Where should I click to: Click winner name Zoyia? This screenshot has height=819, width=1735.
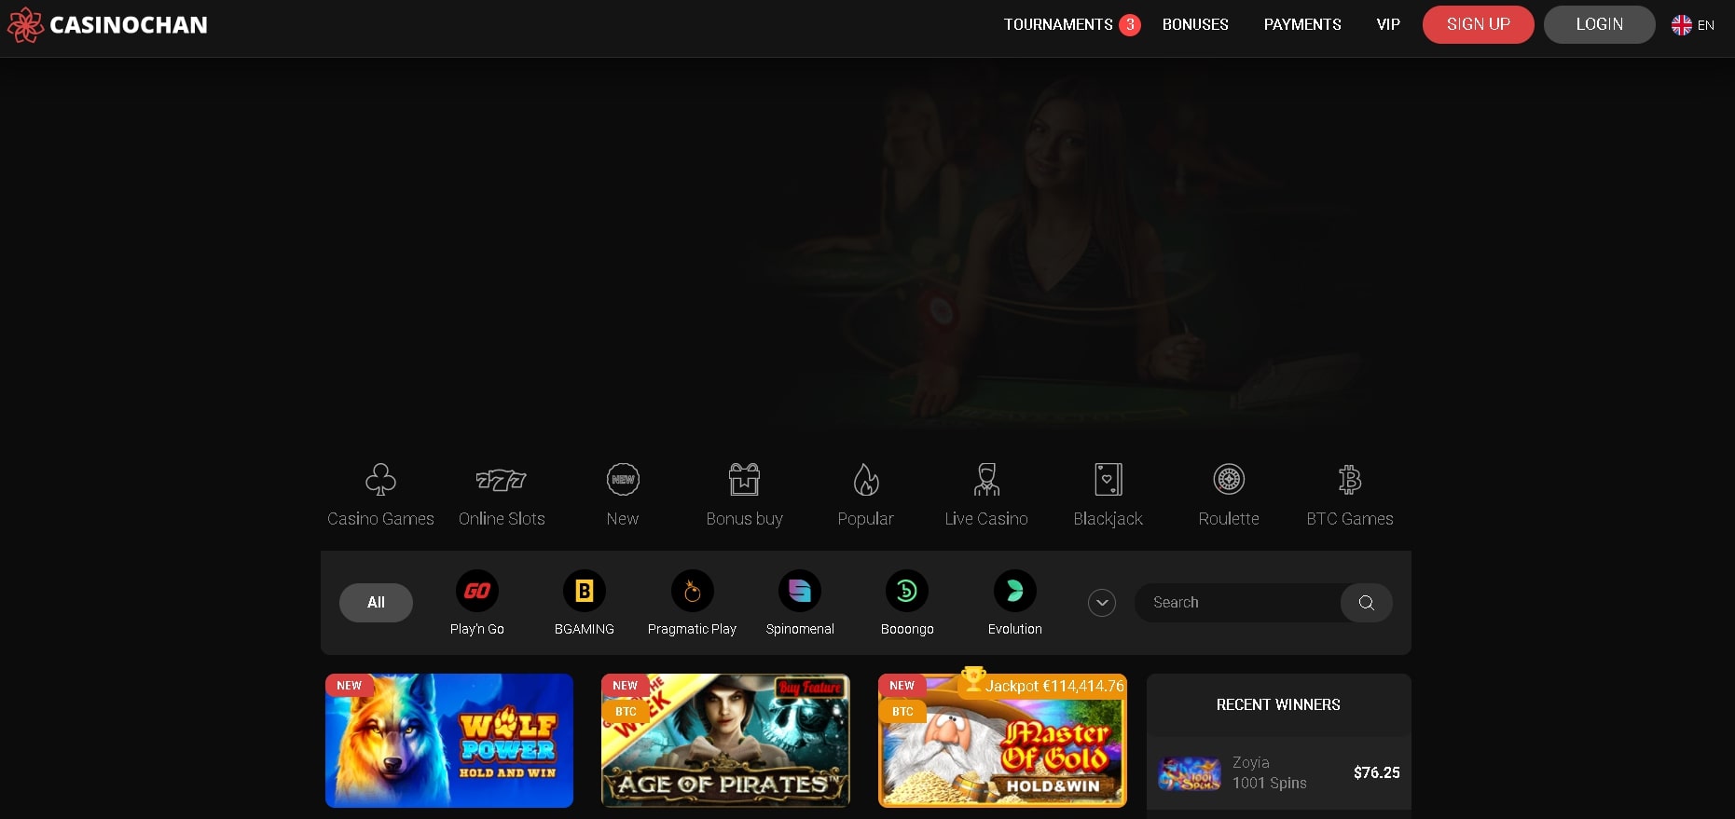tap(1251, 762)
